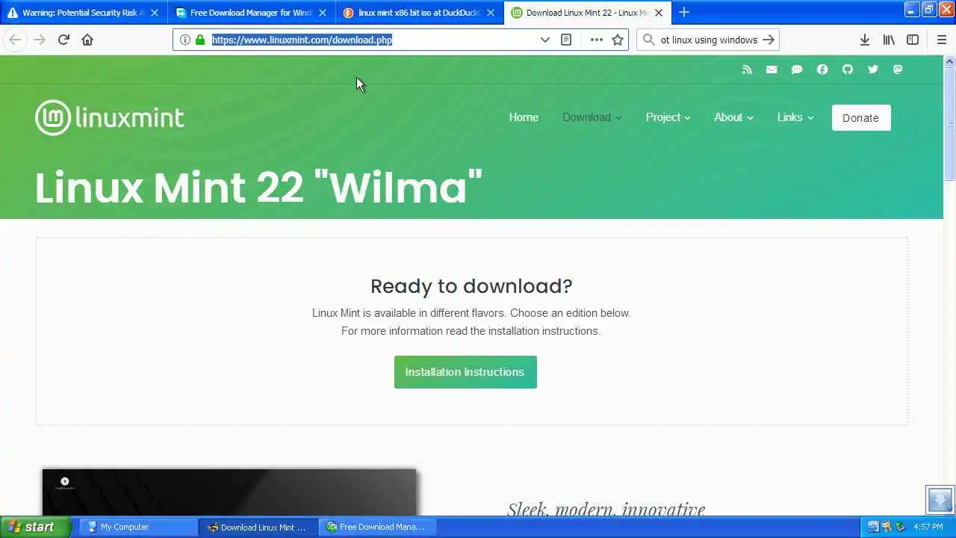
Task: Expand the address bar history dropdown
Action: coord(545,40)
